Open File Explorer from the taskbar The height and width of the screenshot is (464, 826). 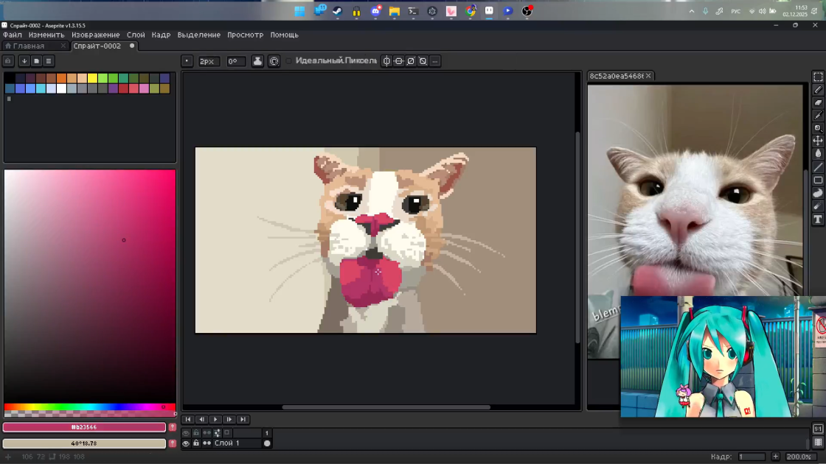[394, 11]
